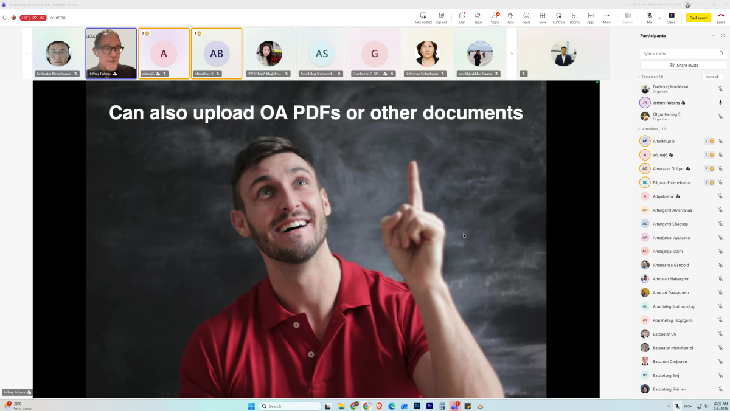Image resolution: width=730 pixels, height=411 pixels.
Task: Click the Type a name search field
Action: (683, 54)
